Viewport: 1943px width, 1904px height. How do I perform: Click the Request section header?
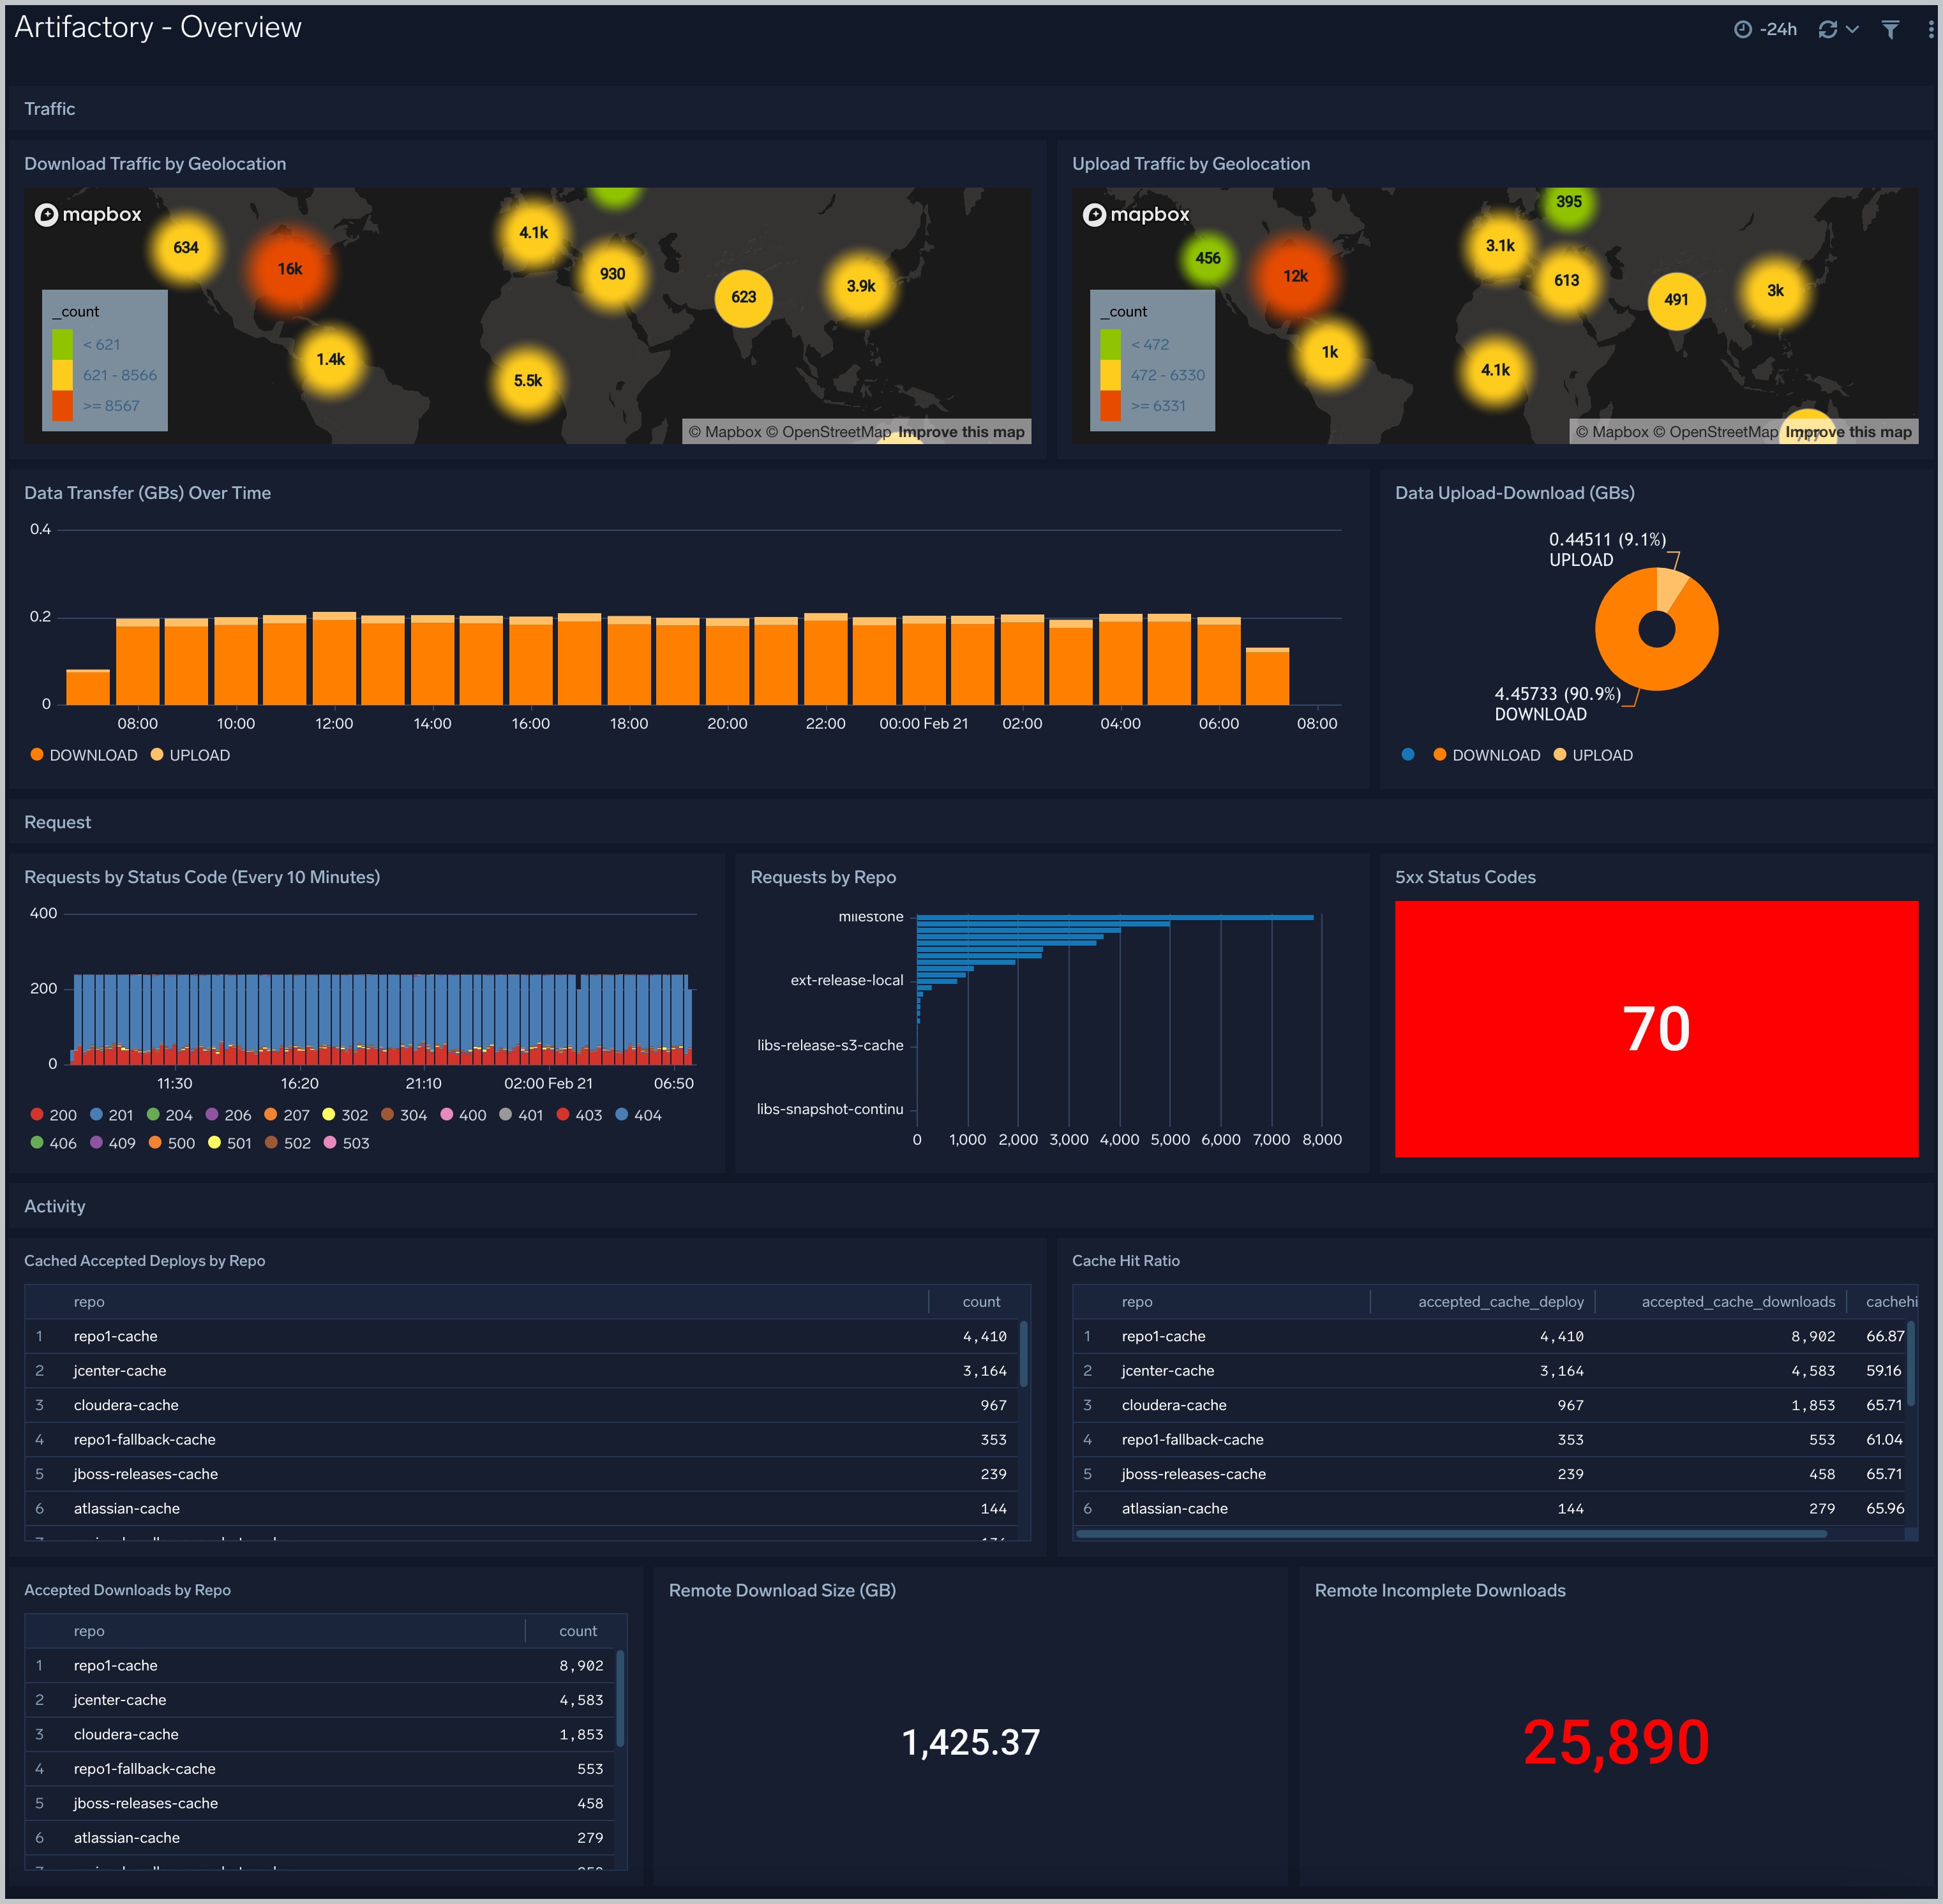(57, 822)
